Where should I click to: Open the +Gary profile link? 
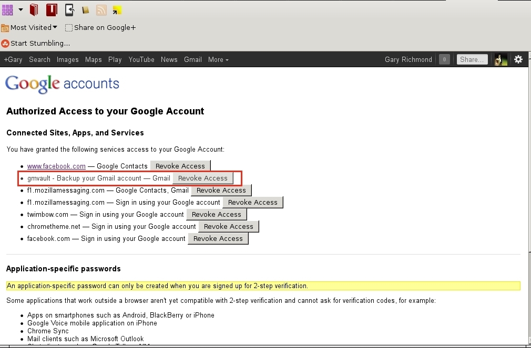pos(13,59)
